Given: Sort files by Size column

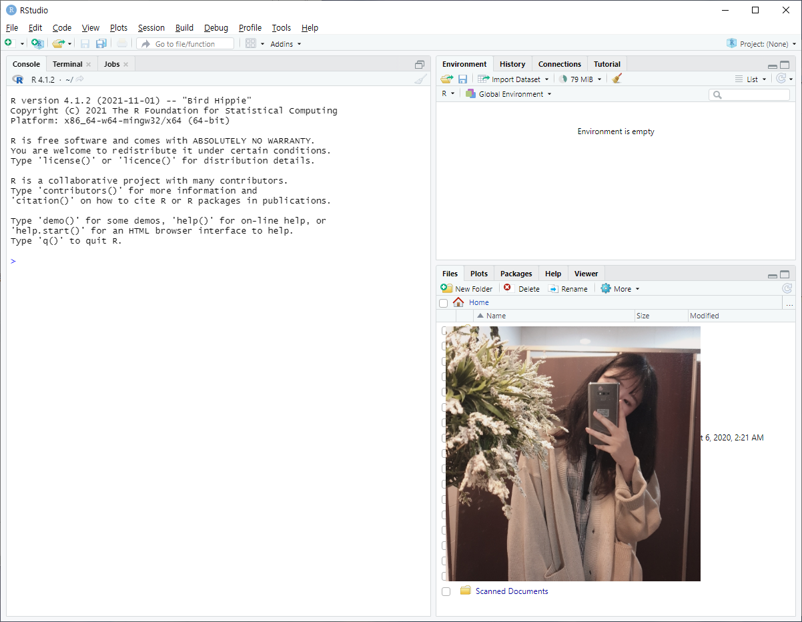Looking at the screenshot, I should click(x=661, y=316).
